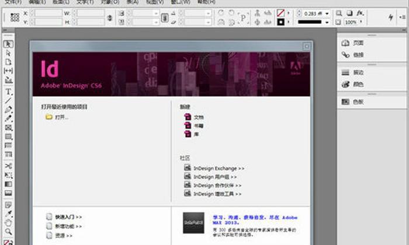The image size is (409, 245).
Task: Open the stroke style line dropdown
Action: (x=327, y=22)
